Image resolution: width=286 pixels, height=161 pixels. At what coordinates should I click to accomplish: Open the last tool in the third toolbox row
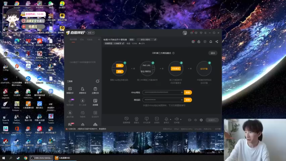point(95,114)
